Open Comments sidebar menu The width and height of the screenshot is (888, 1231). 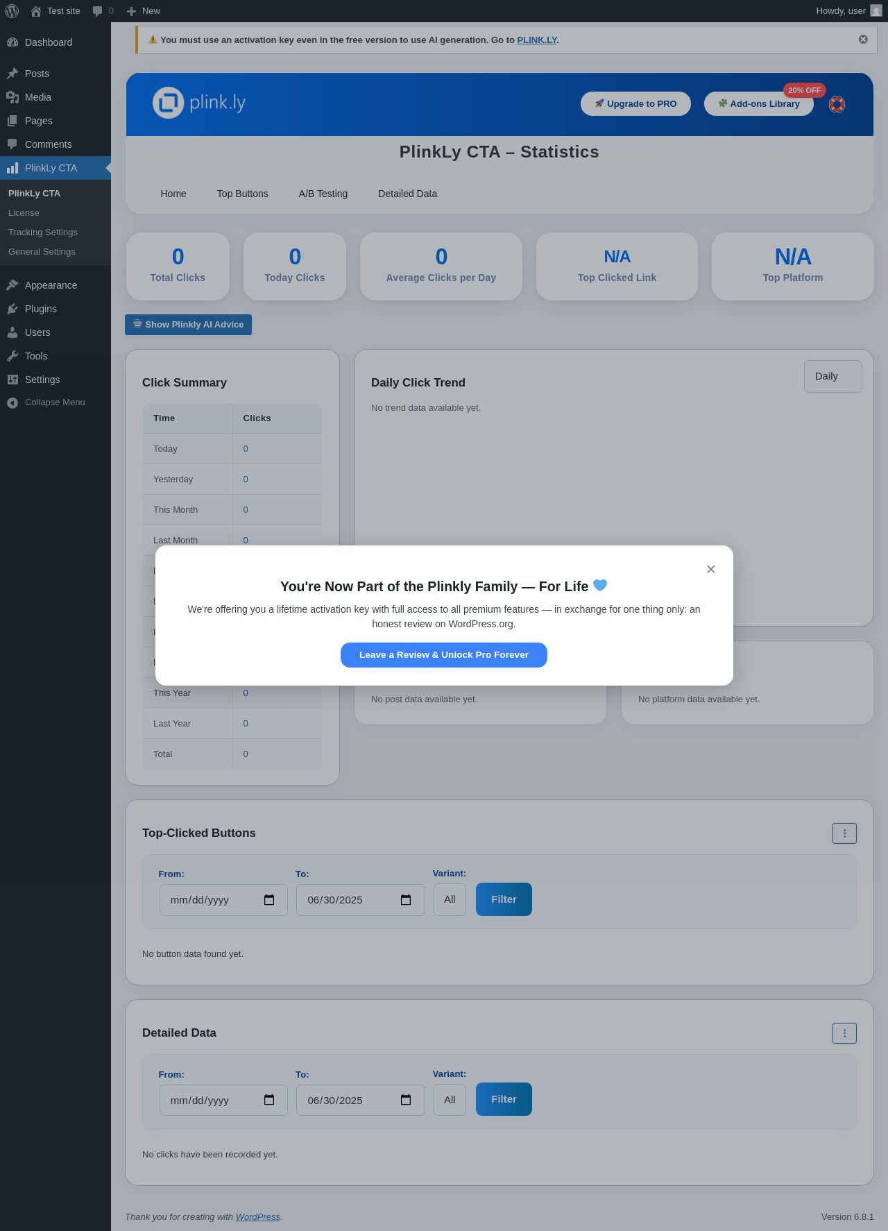click(55, 144)
